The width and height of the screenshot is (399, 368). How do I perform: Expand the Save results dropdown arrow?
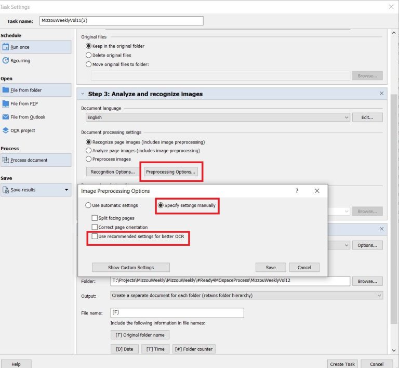(x=66, y=190)
